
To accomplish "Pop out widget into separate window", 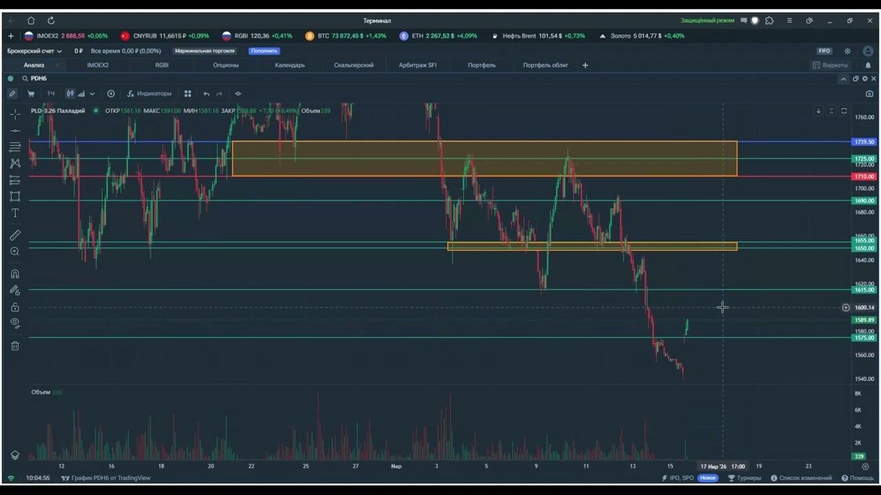I will pos(856,78).
